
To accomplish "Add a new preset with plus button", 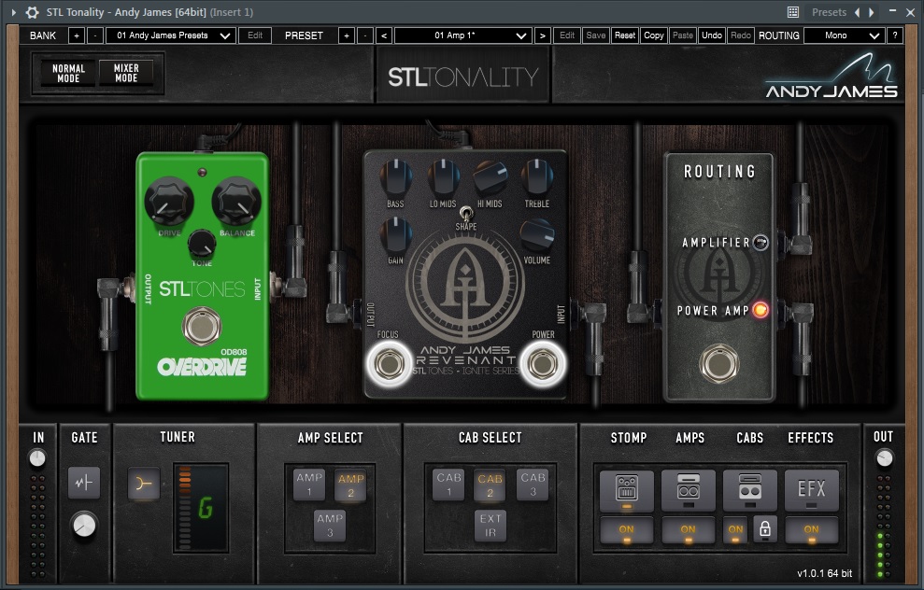I will (x=347, y=35).
